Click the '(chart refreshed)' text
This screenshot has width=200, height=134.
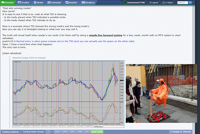12,53
